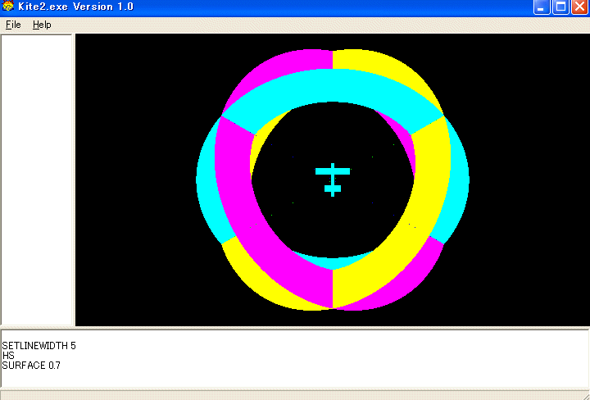This screenshot has height=400, width=590.
Task: Click the Kite2.exe title bar icon
Action: 8,6
